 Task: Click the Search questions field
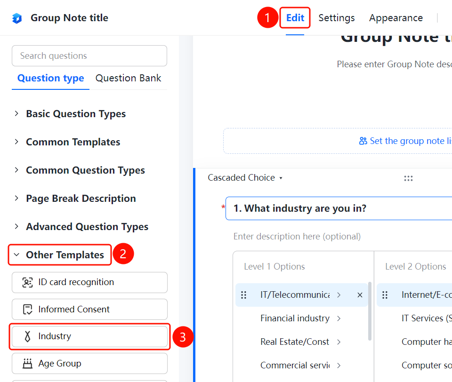pyautogui.click(x=89, y=56)
